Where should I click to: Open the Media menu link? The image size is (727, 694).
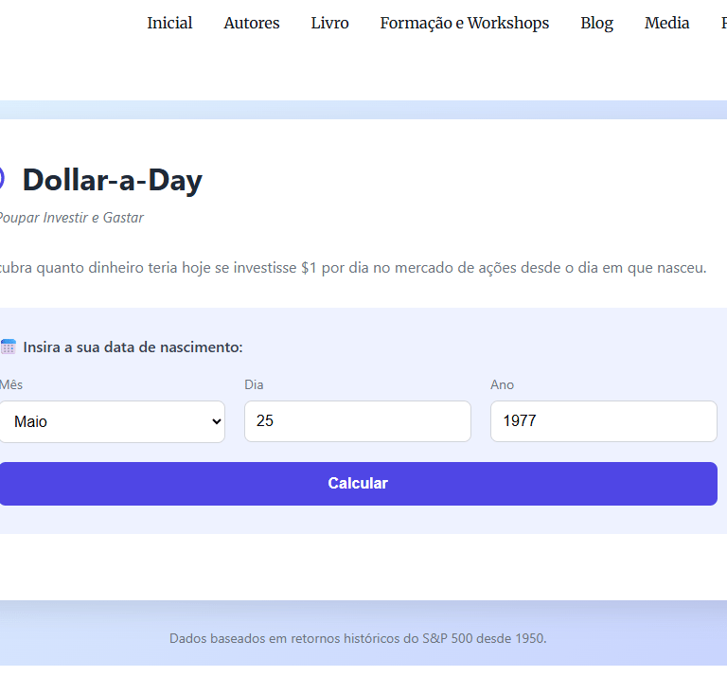pyautogui.click(x=666, y=23)
